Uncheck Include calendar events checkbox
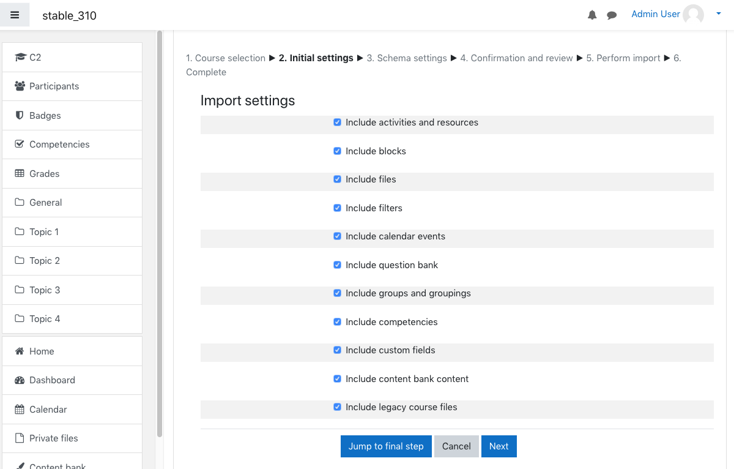This screenshot has width=734, height=469. [337, 236]
